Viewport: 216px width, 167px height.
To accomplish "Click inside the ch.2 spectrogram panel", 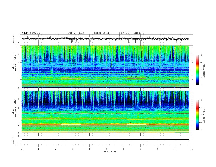I will click(105, 112).
